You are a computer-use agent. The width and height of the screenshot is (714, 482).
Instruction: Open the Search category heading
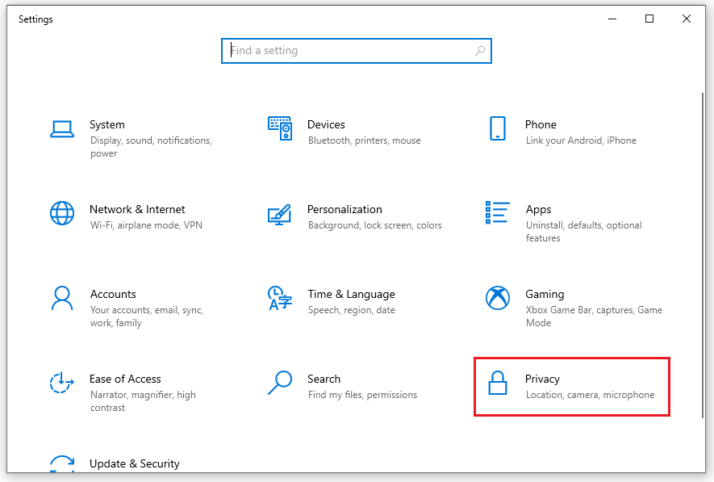(324, 379)
